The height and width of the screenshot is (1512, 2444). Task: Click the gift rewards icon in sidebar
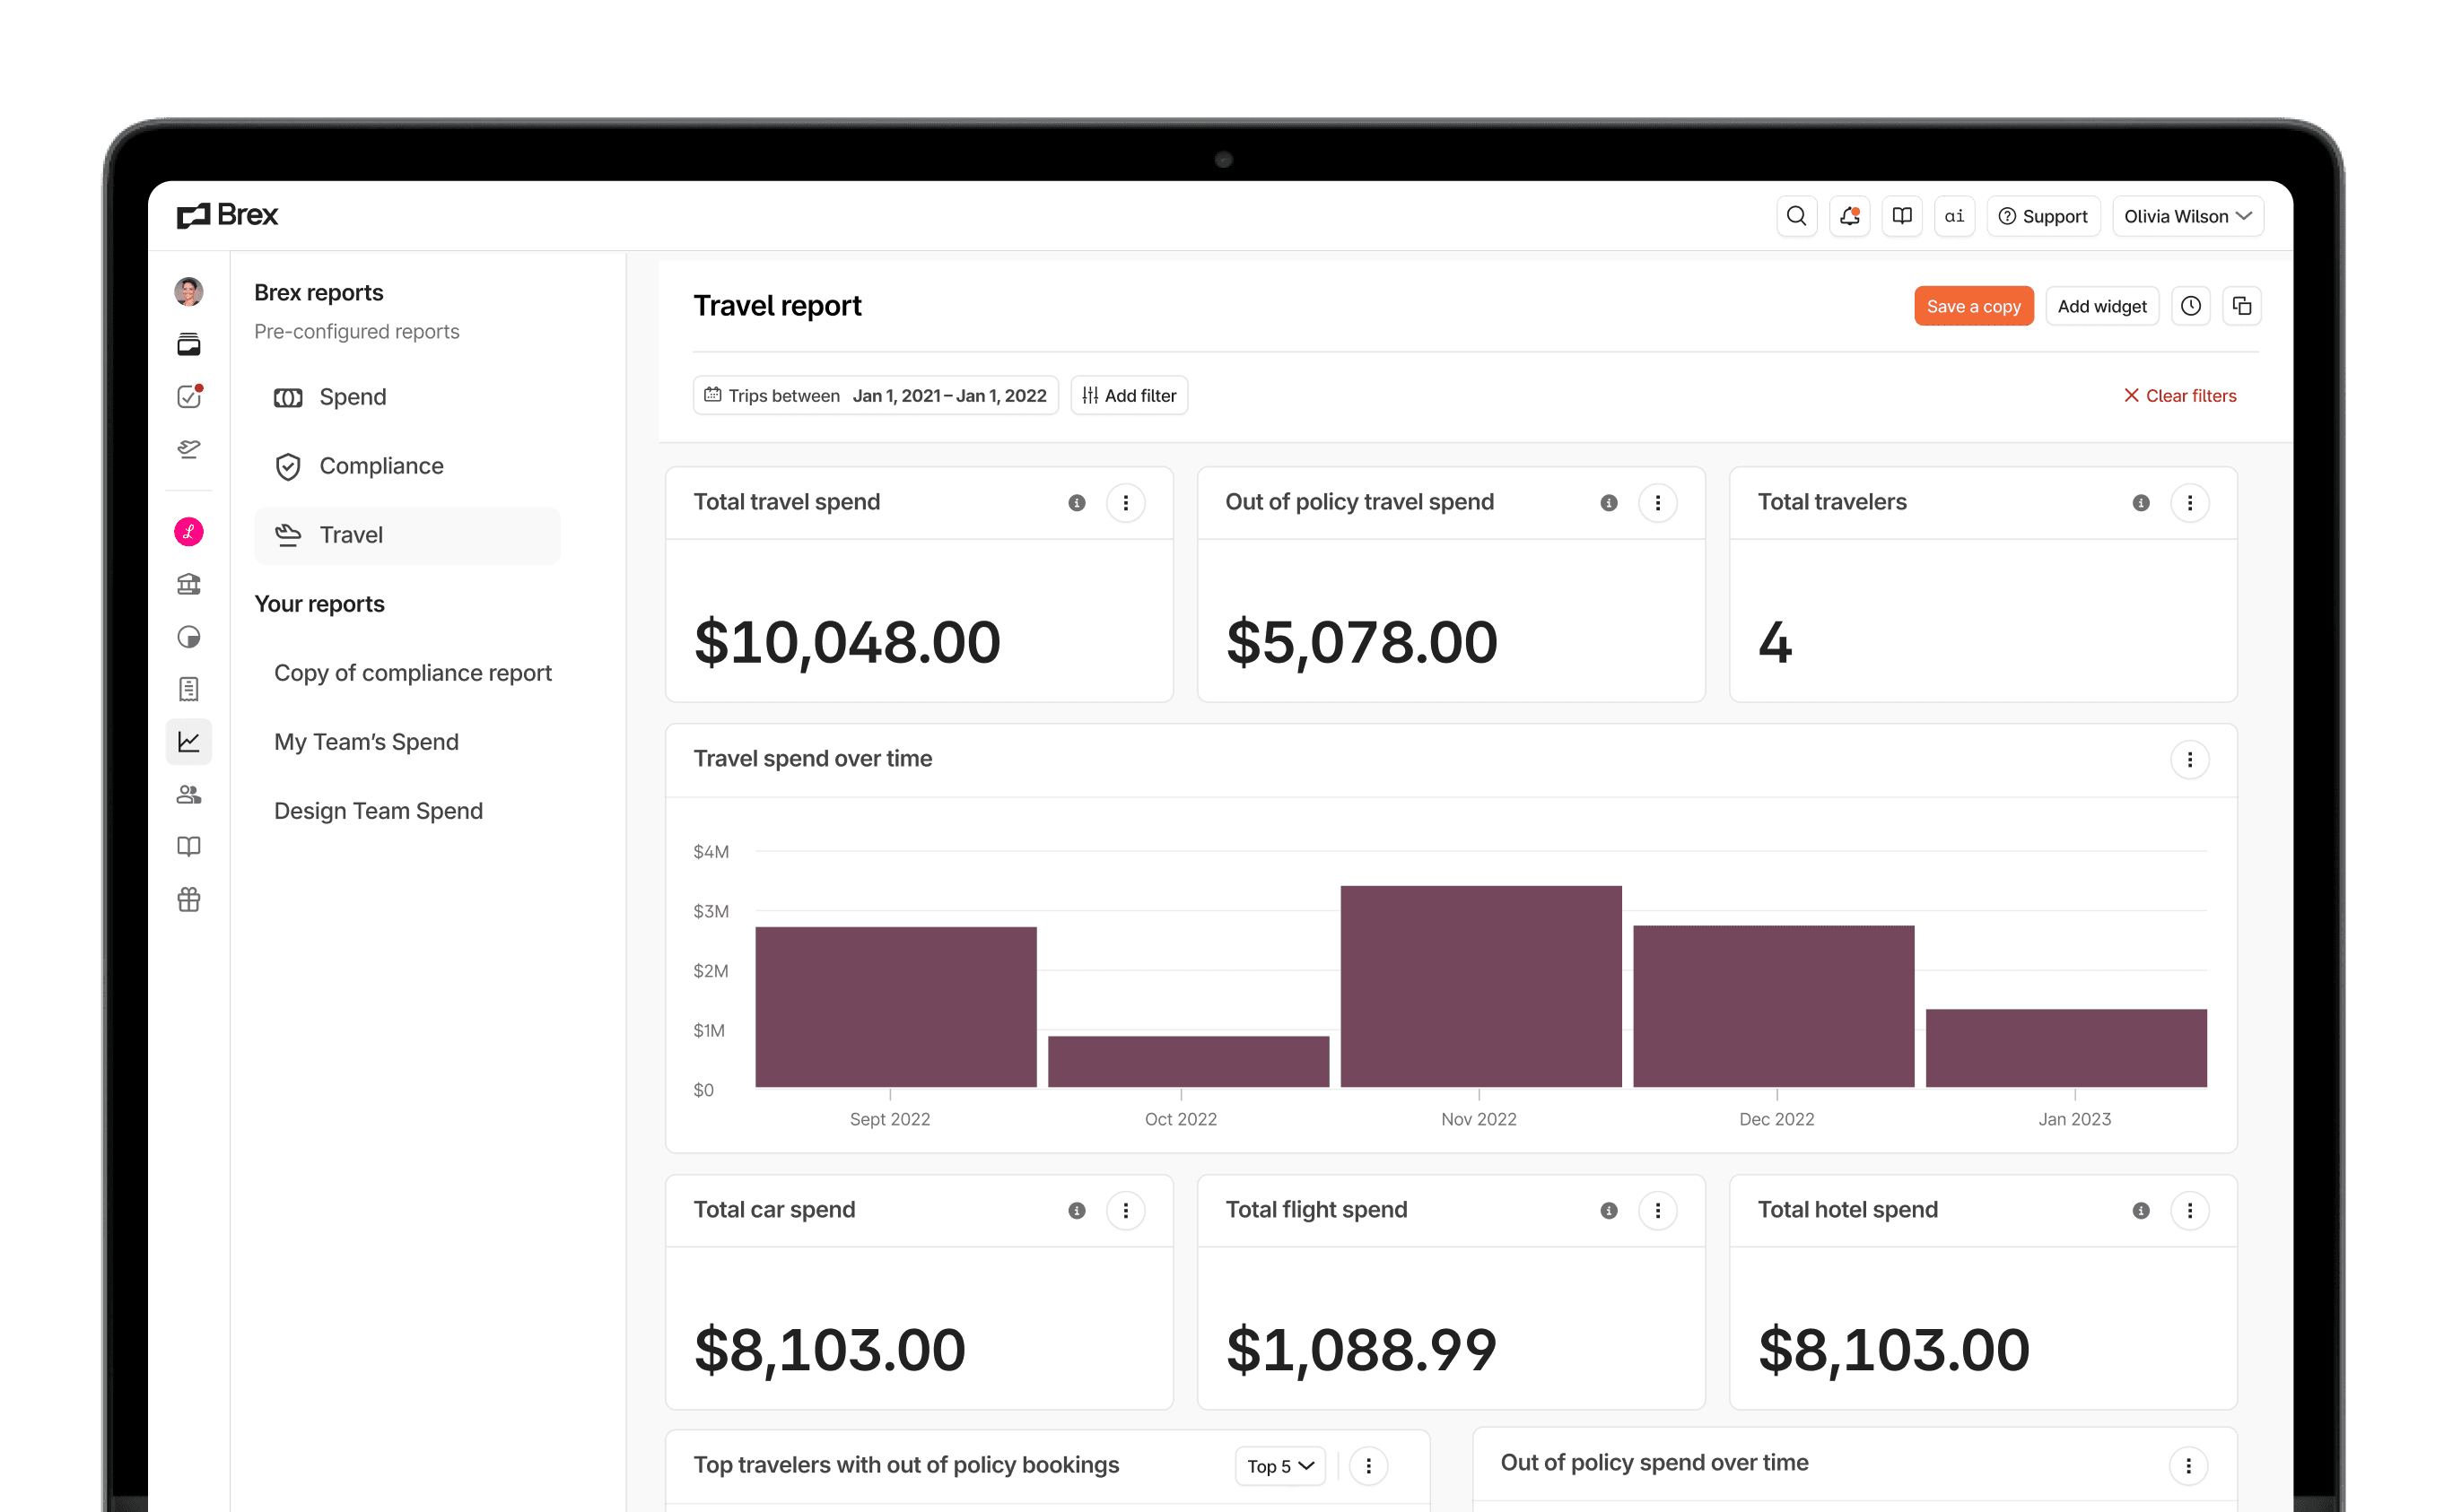click(x=188, y=899)
